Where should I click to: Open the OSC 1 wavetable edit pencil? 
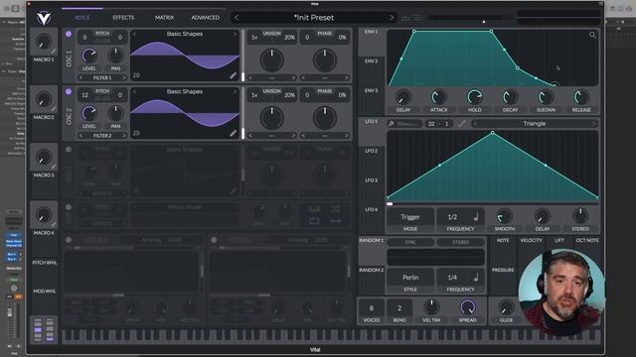tap(233, 75)
